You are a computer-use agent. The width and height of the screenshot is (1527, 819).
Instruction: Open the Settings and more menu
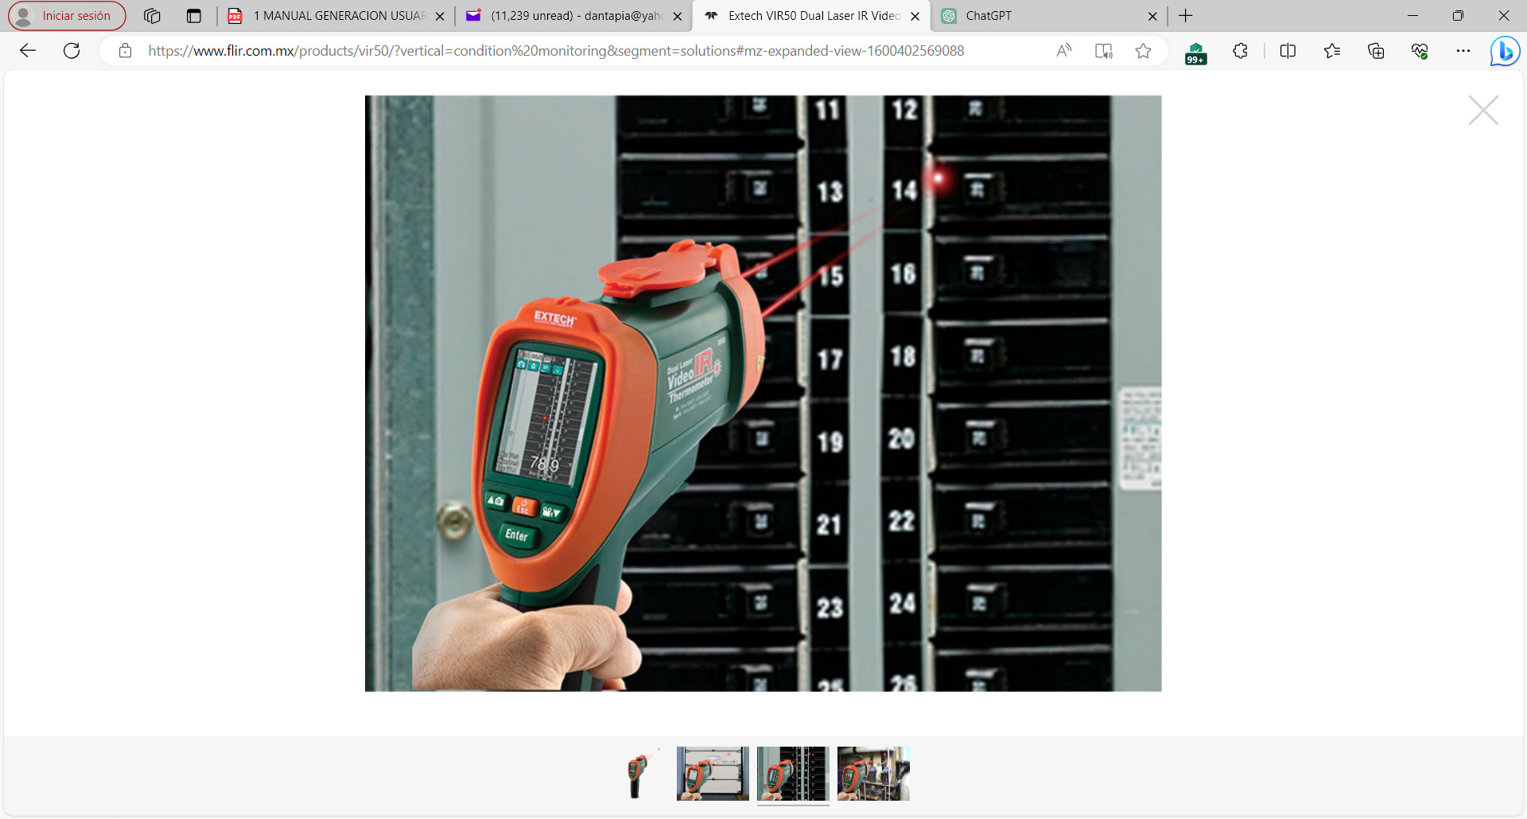(1463, 51)
